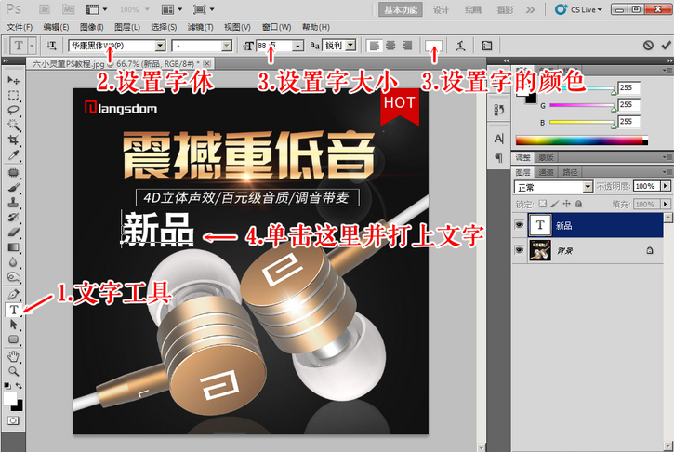Switch to the 蒙版 tab
The width and height of the screenshot is (674, 452).
tap(546, 157)
